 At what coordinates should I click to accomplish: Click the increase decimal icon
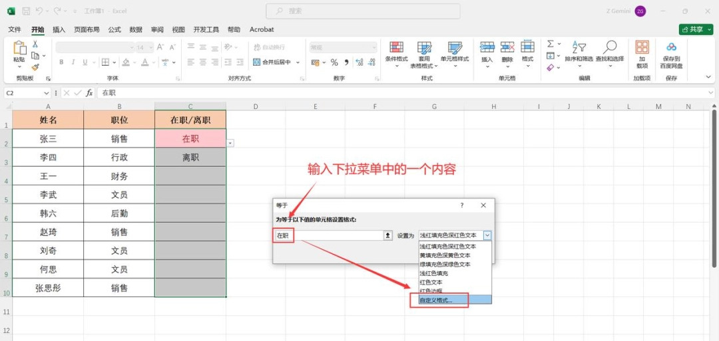pos(359,62)
